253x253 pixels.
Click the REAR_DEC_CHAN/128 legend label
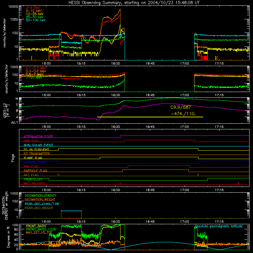click(x=42, y=204)
